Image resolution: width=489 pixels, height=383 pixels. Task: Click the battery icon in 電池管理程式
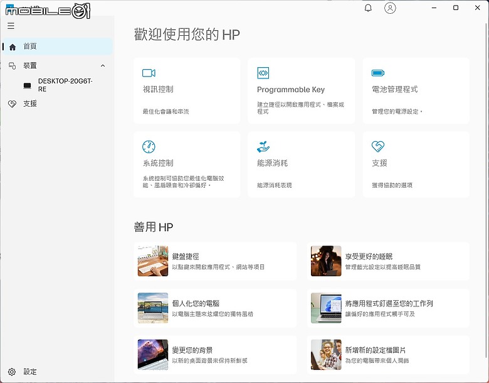tap(378, 73)
